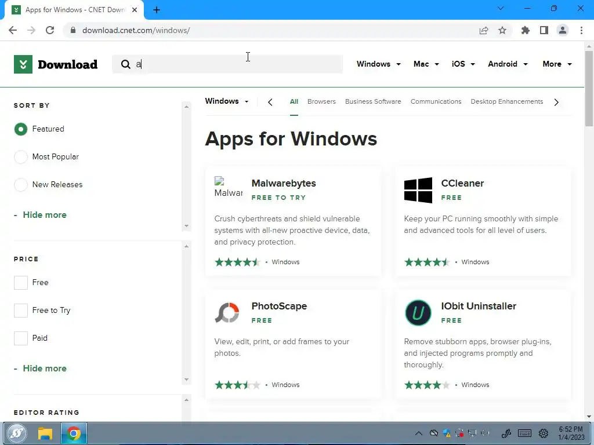Click the CCleaner Windows logo icon

click(418, 190)
